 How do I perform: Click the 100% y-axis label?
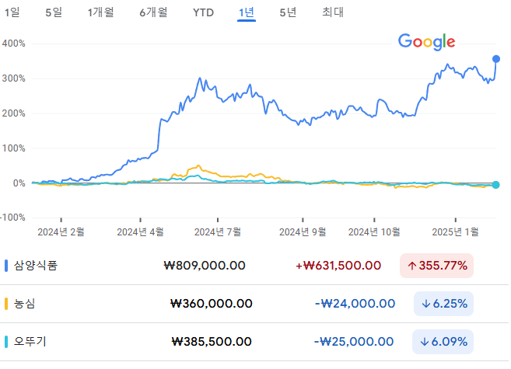[x=14, y=148]
